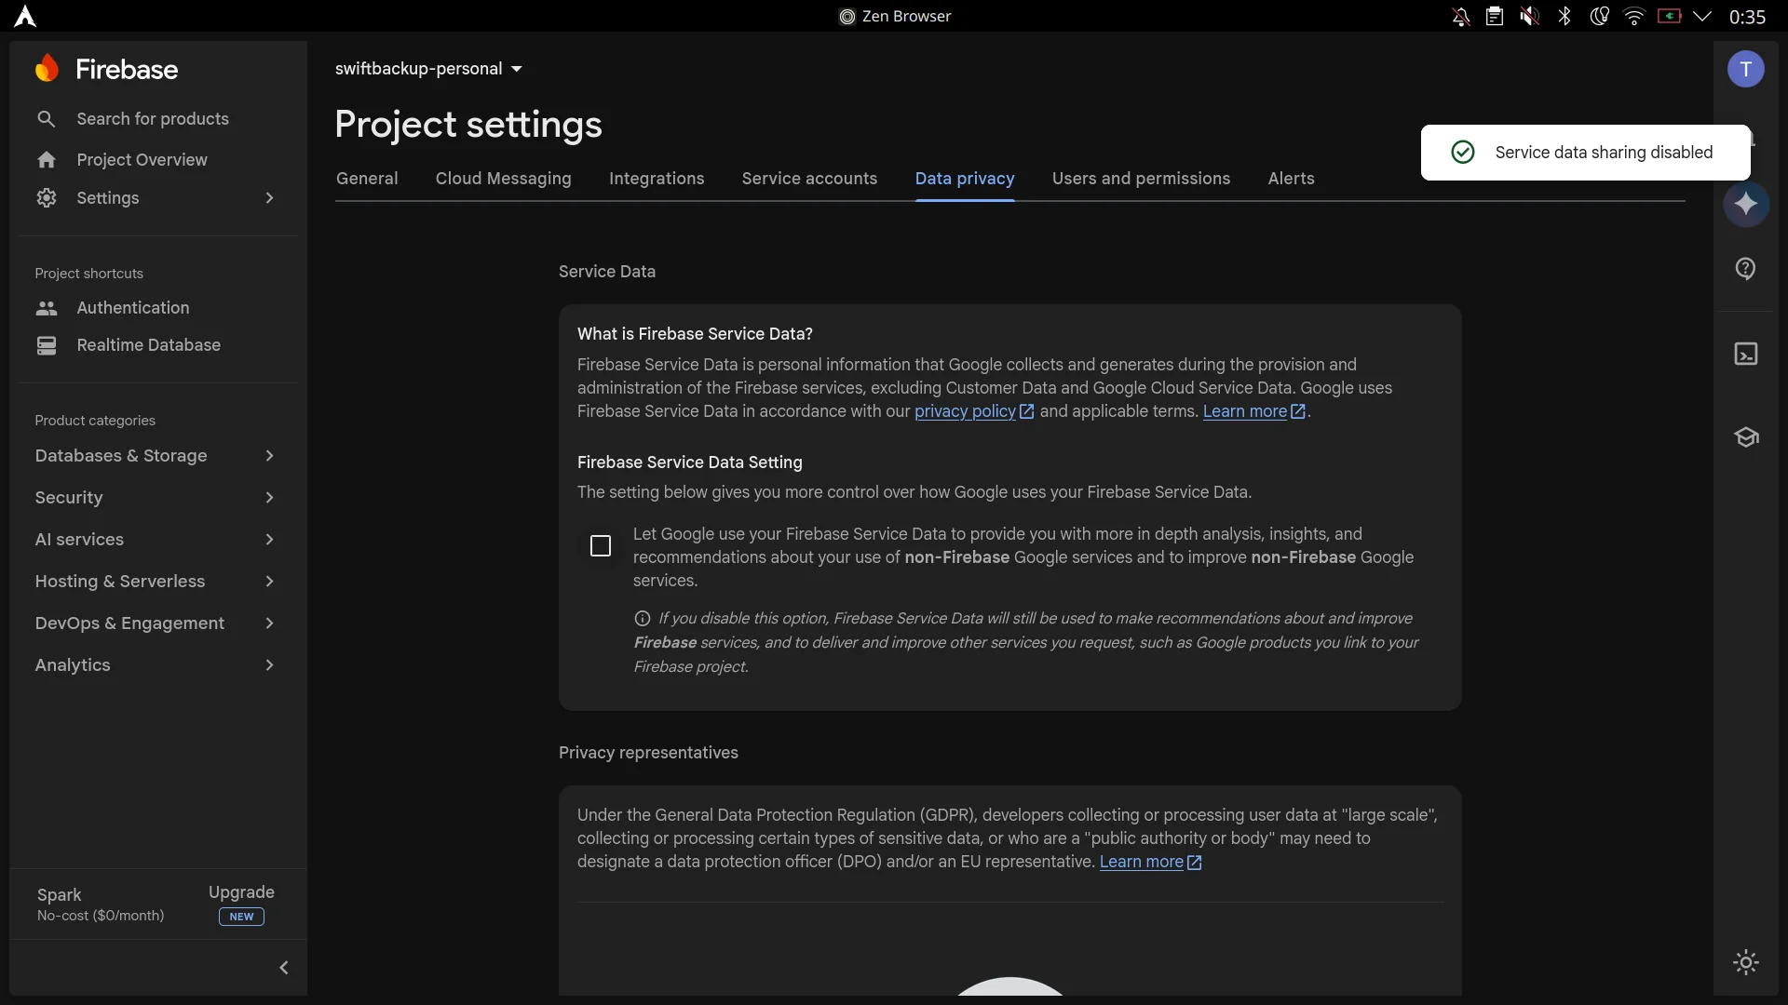Screen dimensions: 1788x1005
Task: Click the night light icon in system tray
Action: click(1599, 17)
